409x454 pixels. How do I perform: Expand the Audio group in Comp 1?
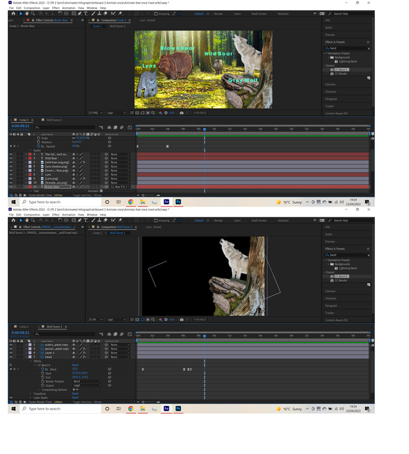31,150
